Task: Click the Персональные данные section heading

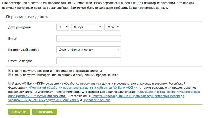Action: 28,17
